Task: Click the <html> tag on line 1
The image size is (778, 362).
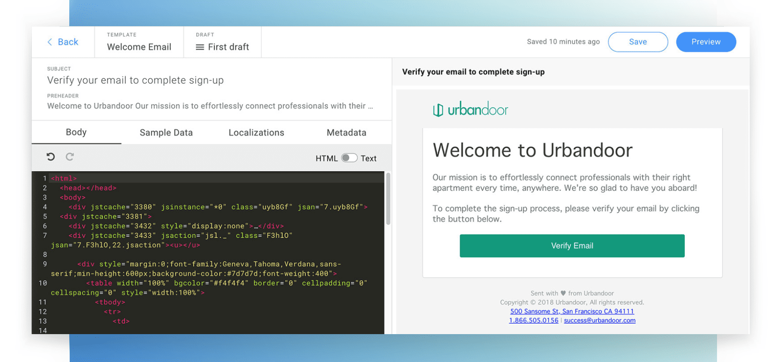Action: coord(64,178)
